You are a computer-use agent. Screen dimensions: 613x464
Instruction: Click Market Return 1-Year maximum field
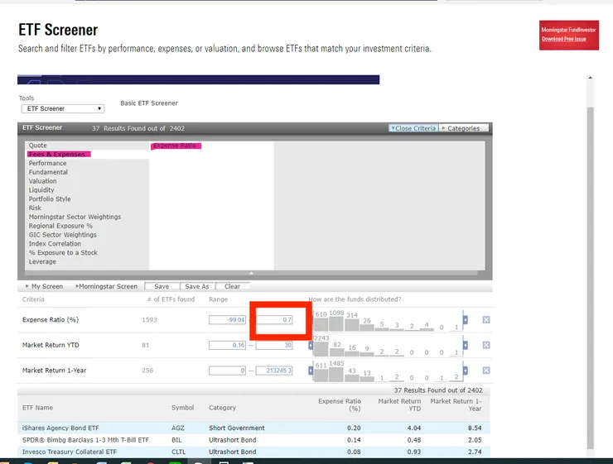(274, 371)
